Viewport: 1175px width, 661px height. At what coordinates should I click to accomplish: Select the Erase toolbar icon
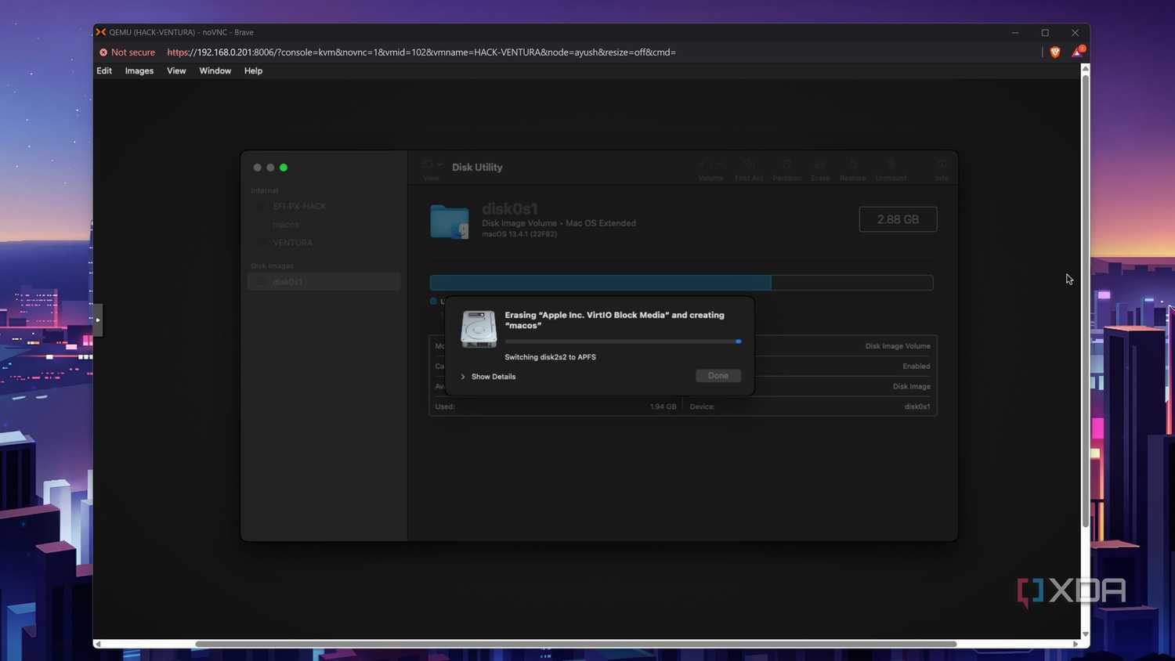(820, 164)
